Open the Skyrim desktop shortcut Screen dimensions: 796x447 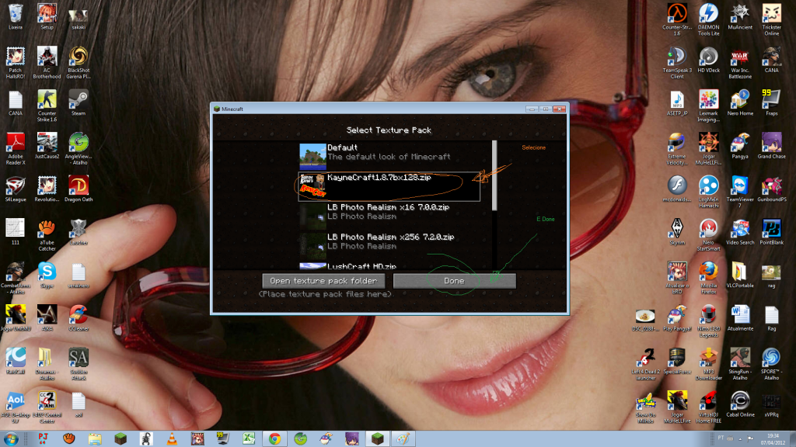point(677,231)
